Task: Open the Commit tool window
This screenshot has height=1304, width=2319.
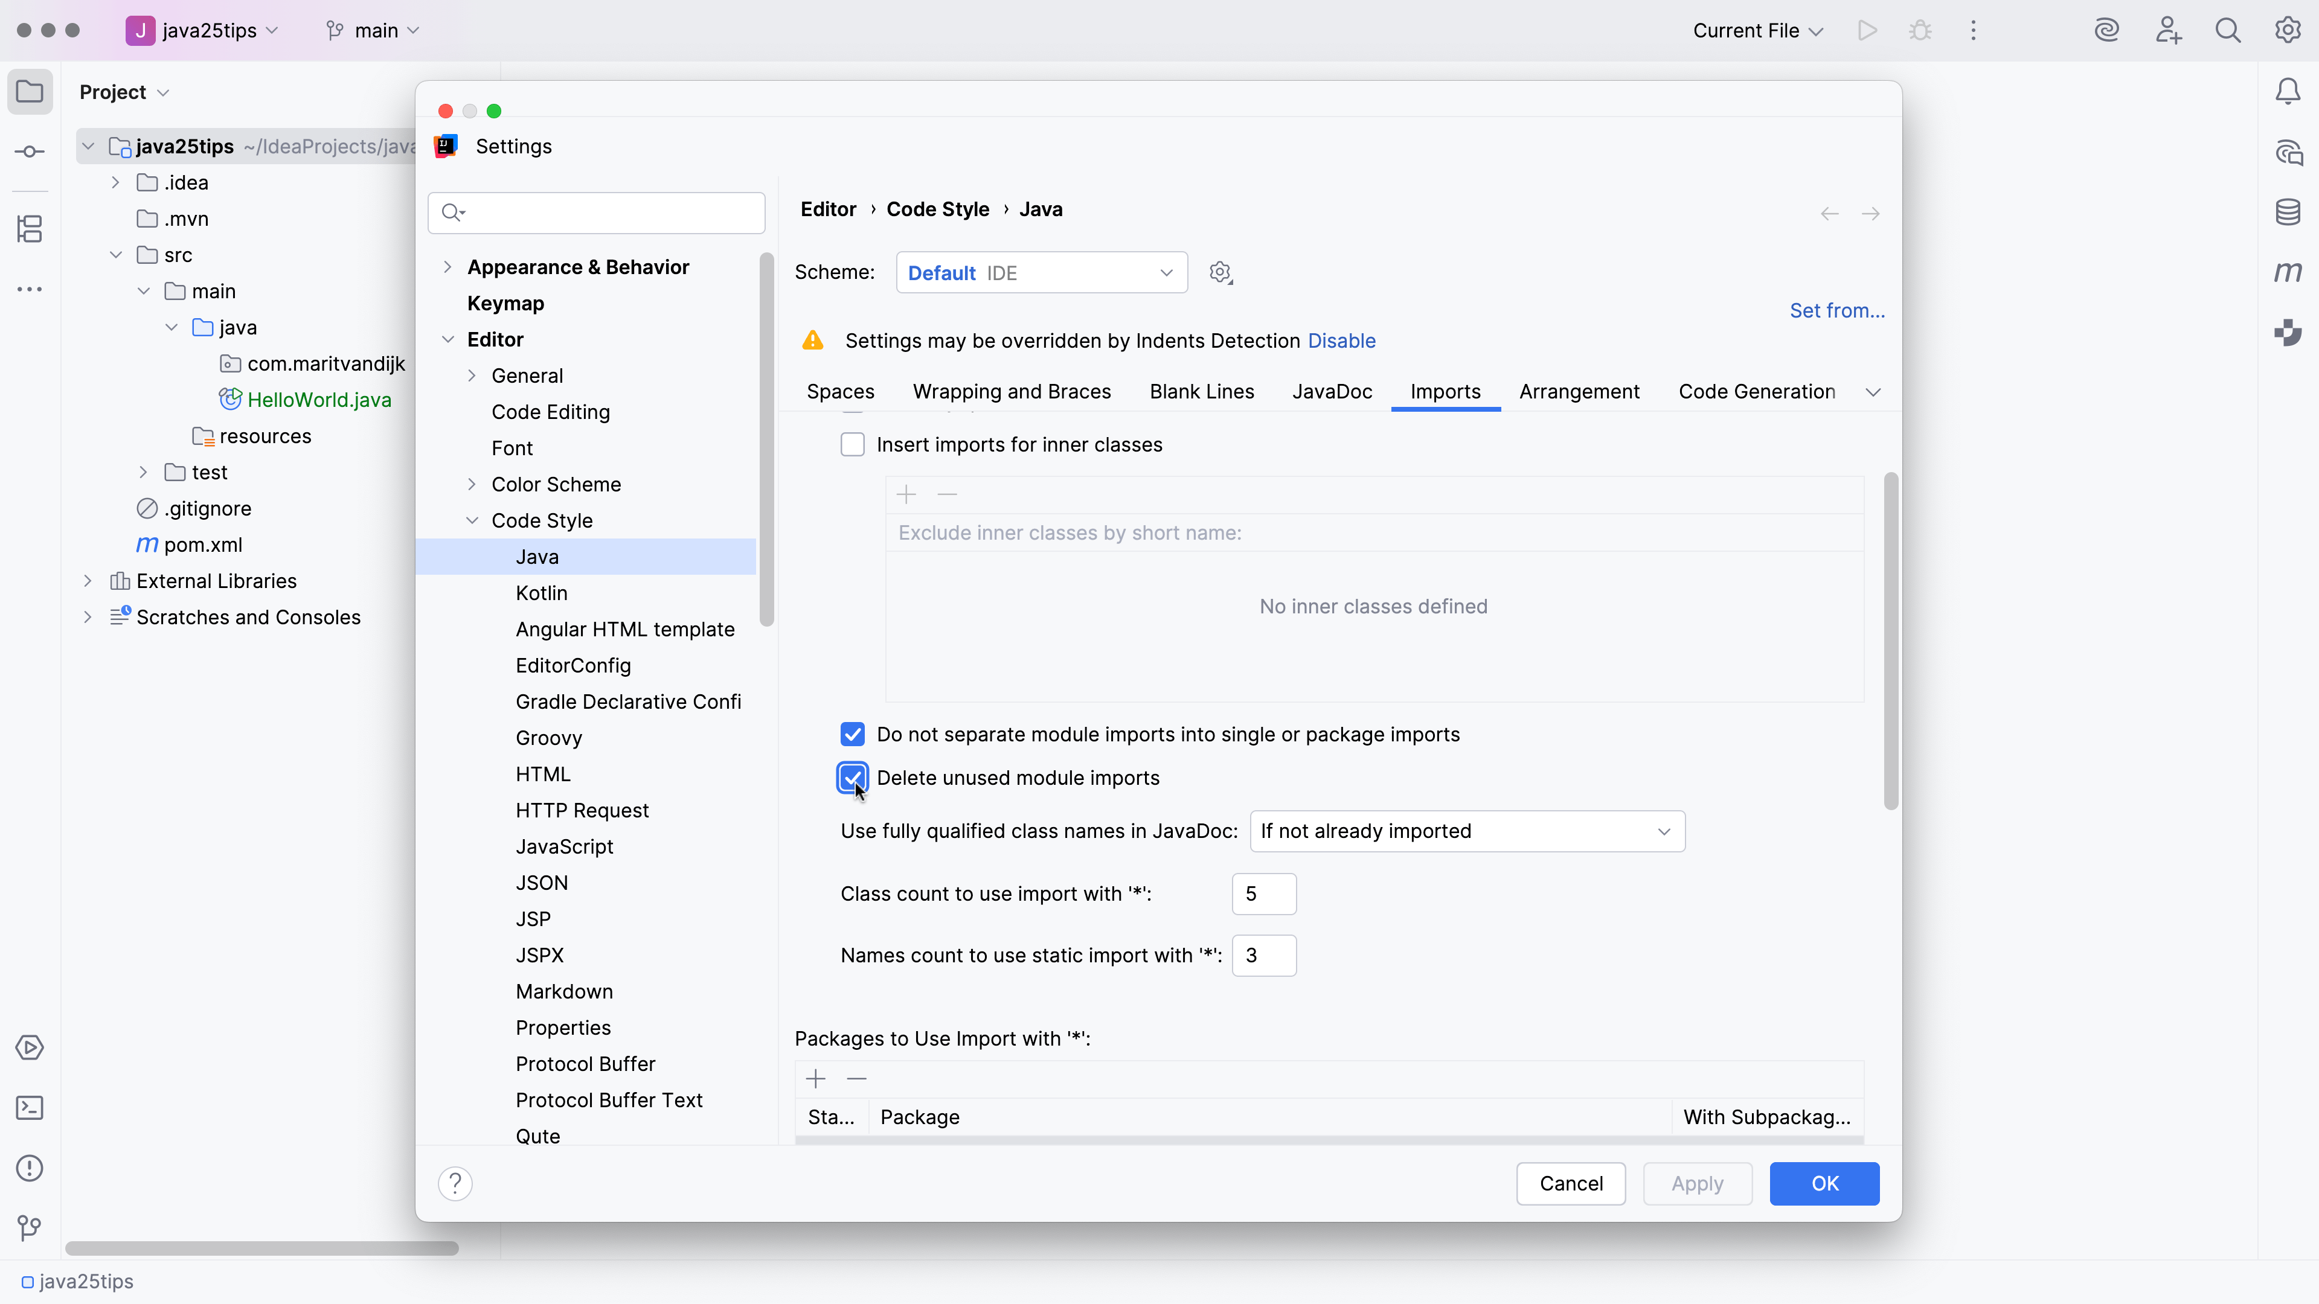Action: [30, 151]
